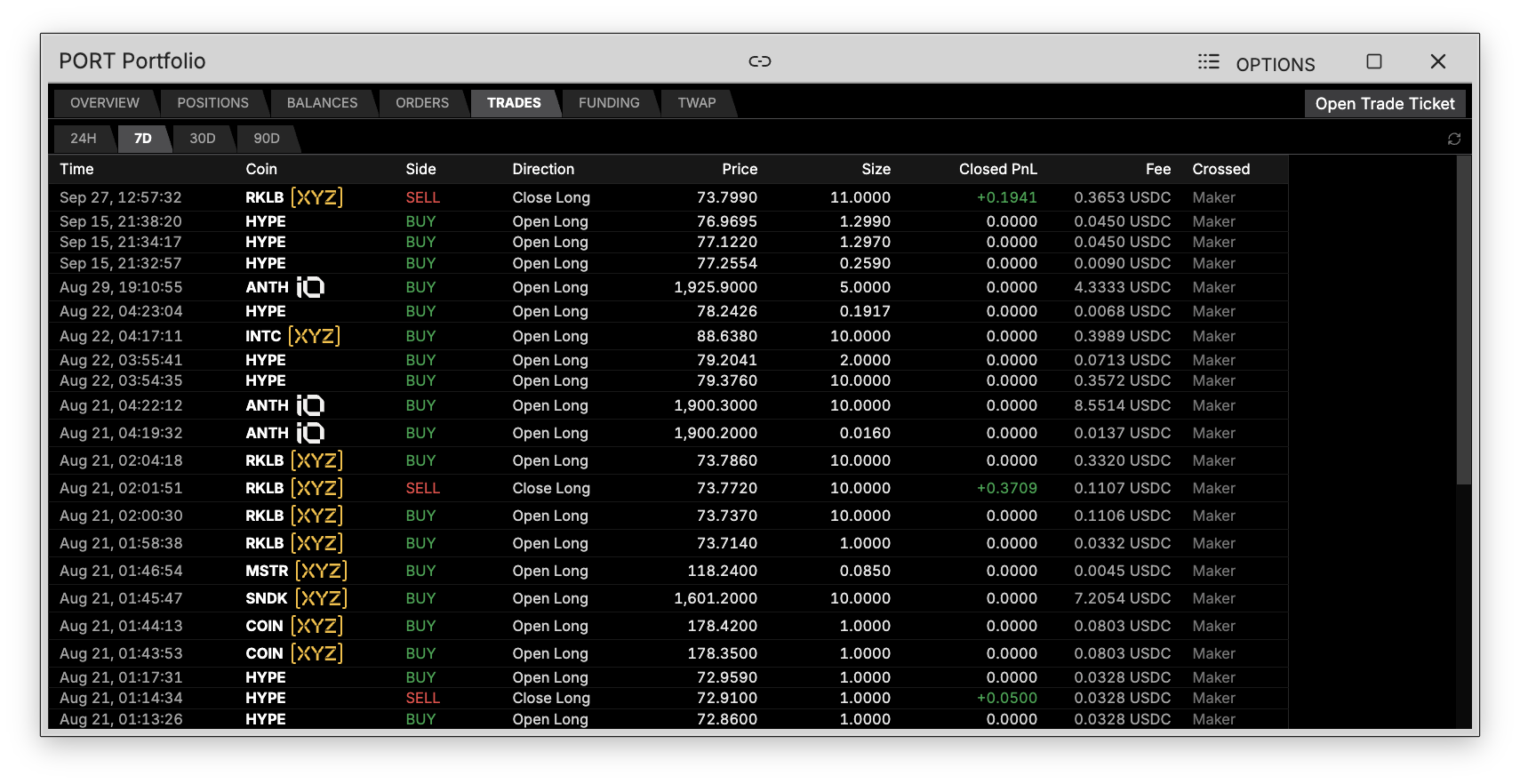Select the 7D time range
Viewport: 1520px width, 784px height.
(143, 139)
